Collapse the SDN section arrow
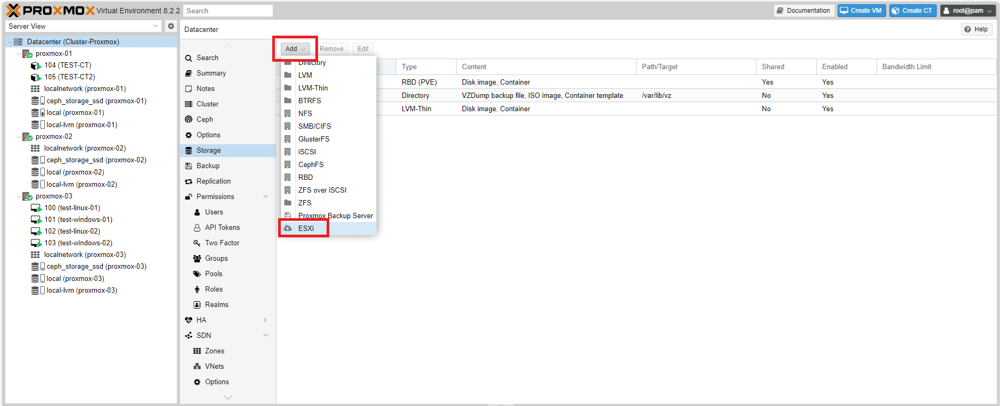 click(x=265, y=336)
